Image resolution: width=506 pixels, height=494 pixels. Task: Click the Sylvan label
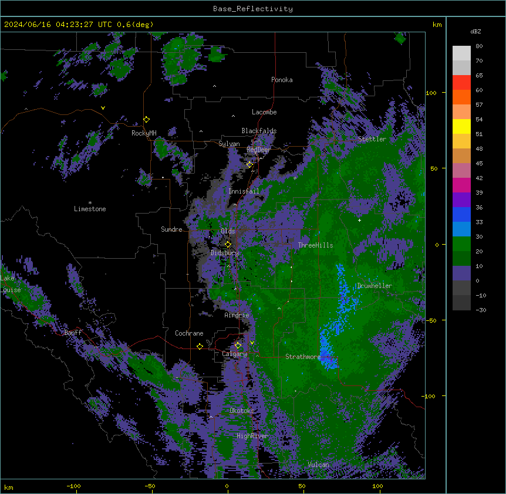(229, 144)
